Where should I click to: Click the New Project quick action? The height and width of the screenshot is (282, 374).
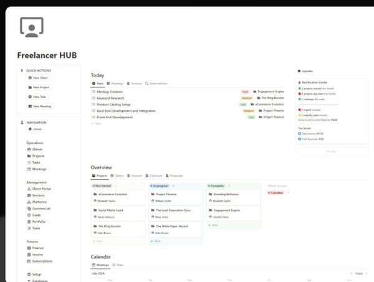(x=39, y=87)
